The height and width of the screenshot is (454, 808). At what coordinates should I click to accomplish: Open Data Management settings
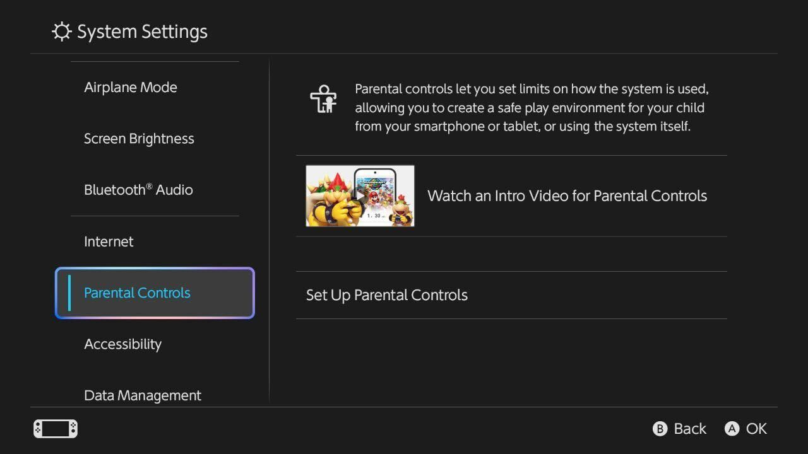(x=143, y=395)
